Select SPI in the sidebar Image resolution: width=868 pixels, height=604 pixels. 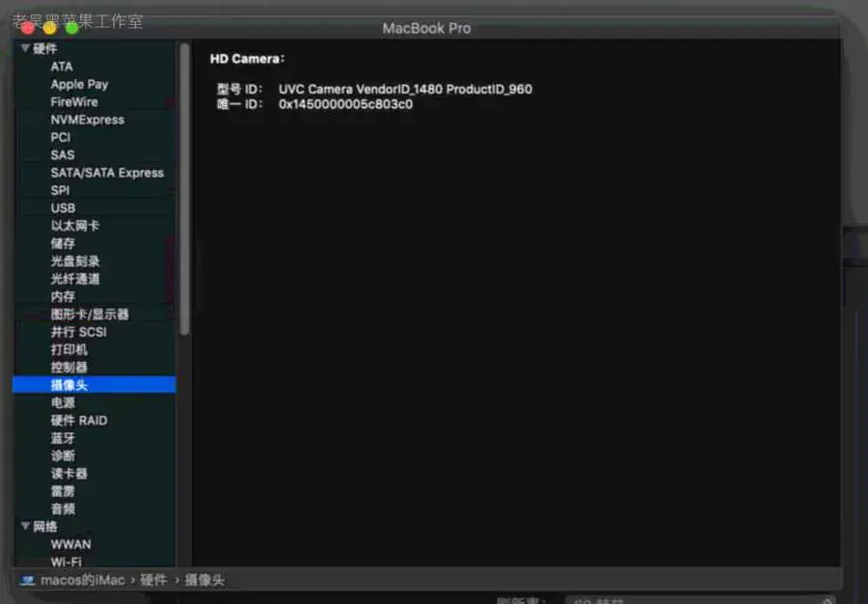pos(61,191)
